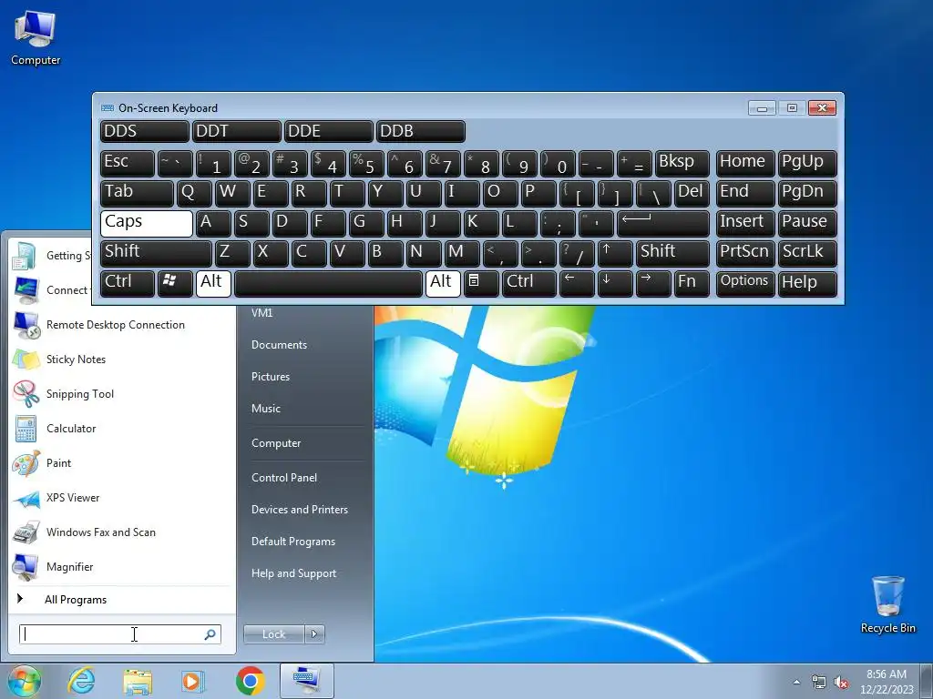Click the muted volume tray icon
This screenshot has width=933, height=699.
click(841, 683)
